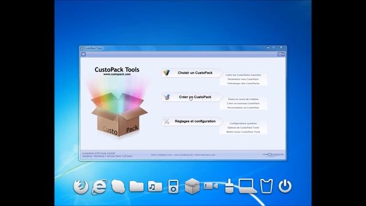Click the www.custopack.com text under title
The image size is (366, 206).
pos(117,74)
